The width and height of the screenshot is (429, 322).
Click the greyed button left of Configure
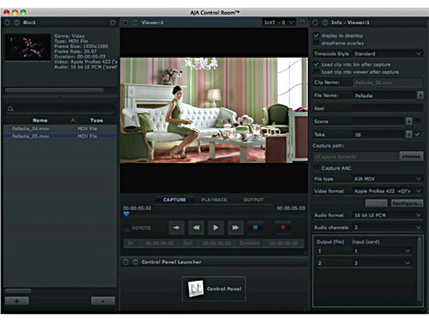377,204
